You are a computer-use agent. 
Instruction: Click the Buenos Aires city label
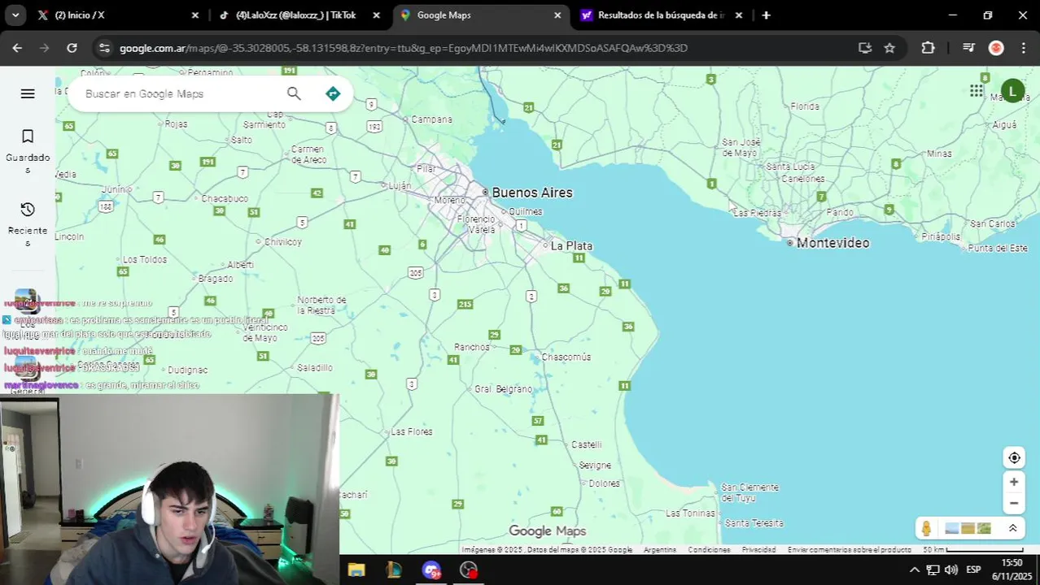(532, 193)
